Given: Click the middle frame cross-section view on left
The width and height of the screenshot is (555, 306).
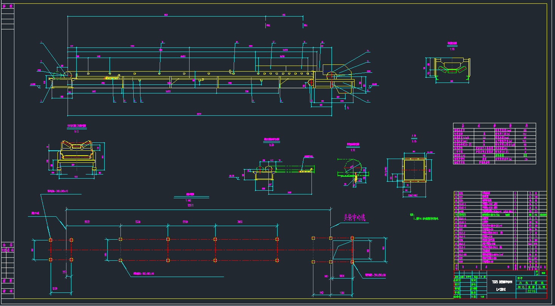Looking at the screenshot, I should [x=76, y=154].
